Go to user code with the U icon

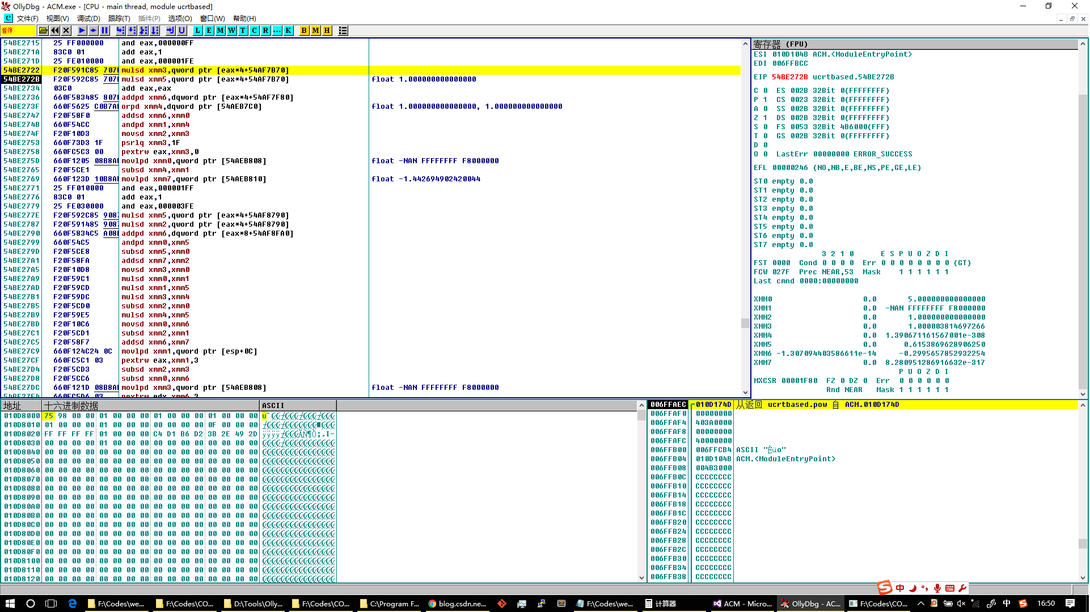point(182,31)
